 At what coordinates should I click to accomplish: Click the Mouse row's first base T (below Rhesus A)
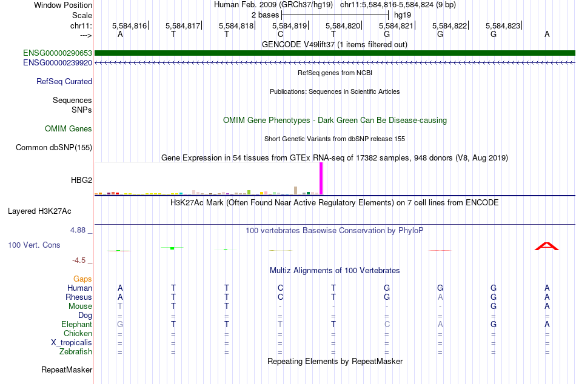120,306
